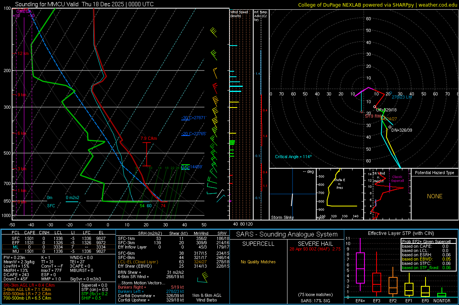Image resolution: width=459 pixels, height=305 pixels.
Task: Click the Bunkers Left = 278/23 kt value
Action: [x=151, y=291]
